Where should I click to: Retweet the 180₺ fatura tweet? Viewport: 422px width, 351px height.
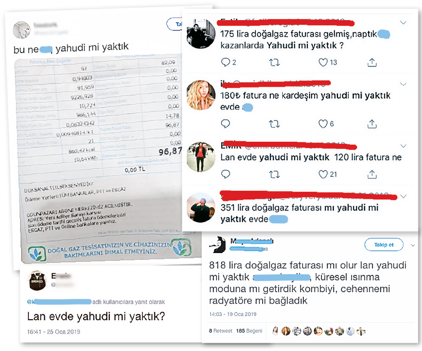click(274, 124)
